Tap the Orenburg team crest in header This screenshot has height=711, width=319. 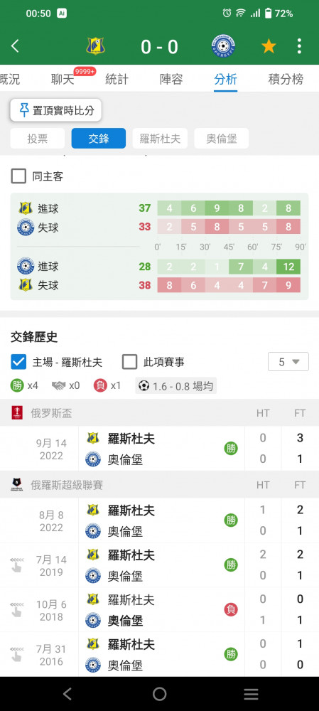[223, 46]
